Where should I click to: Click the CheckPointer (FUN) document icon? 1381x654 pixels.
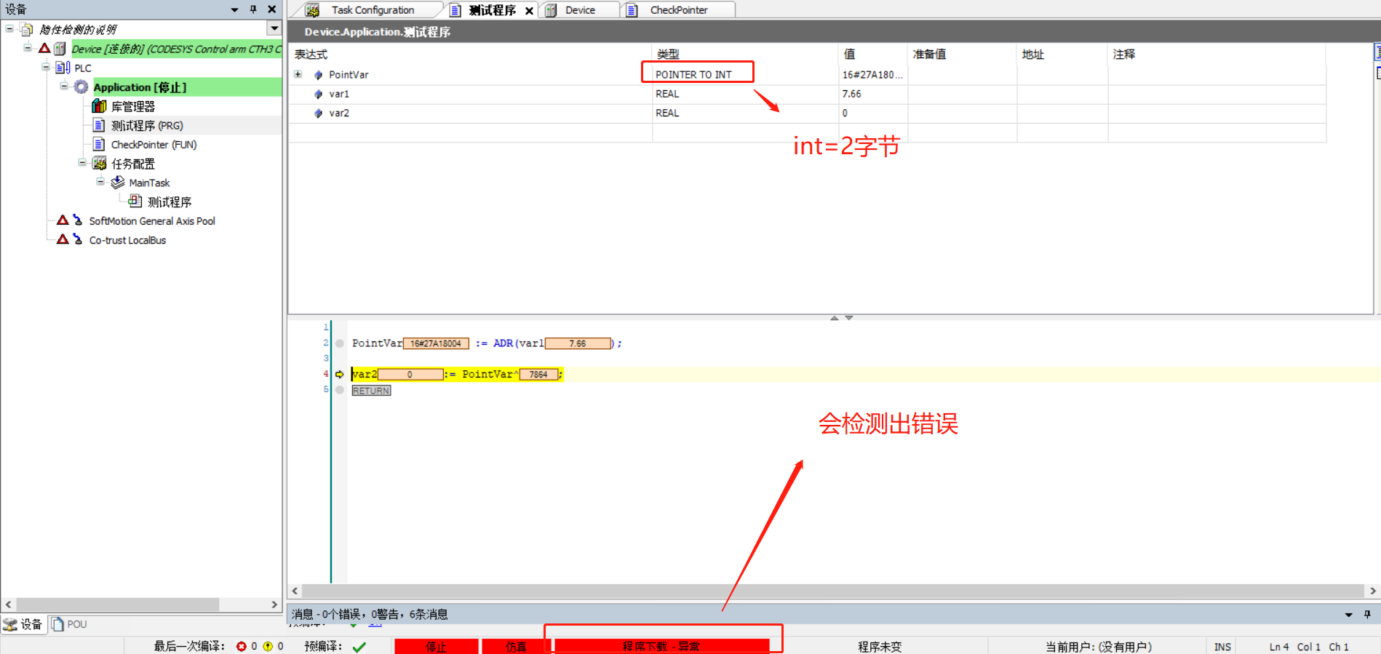(x=99, y=144)
